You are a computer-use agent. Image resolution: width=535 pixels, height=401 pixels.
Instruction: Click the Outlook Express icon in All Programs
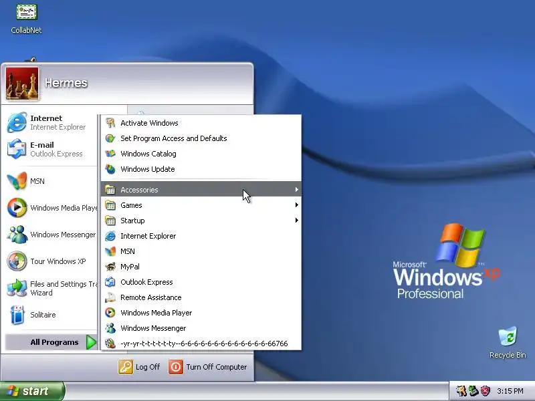(110, 282)
